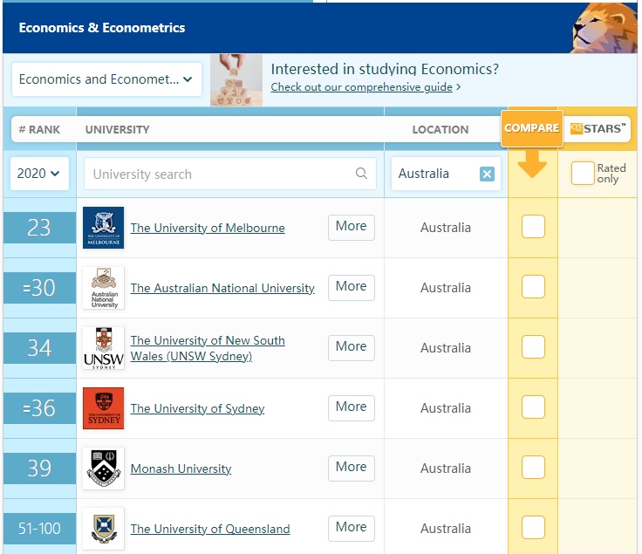Click the rank =30 cell
The image size is (642, 554).
click(x=39, y=288)
